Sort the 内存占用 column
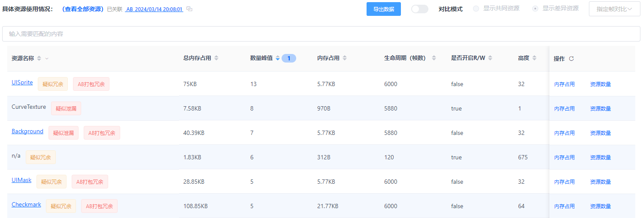The image size is (643, 218). click(x=345, y=58)
